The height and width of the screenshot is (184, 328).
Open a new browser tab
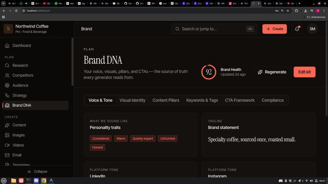click(x=300, y=3)
